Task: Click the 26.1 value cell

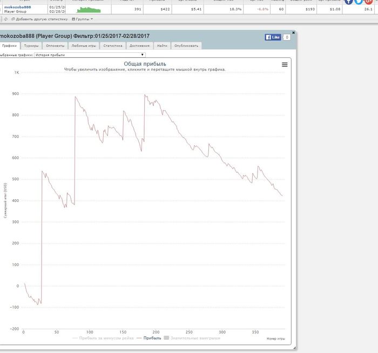Action: 359,9
